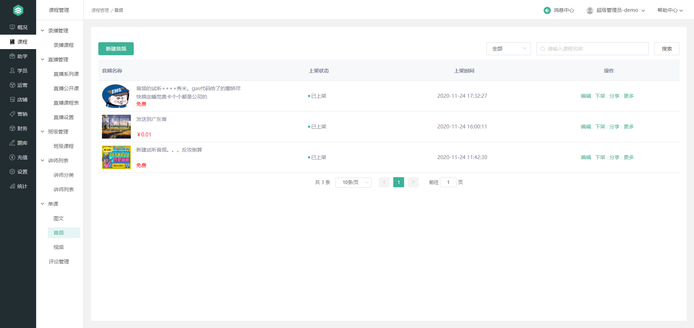Open the 设置 gear icon
Viewport: 694px width, 328px height.
pyautogui.click(x=12, y=172)
